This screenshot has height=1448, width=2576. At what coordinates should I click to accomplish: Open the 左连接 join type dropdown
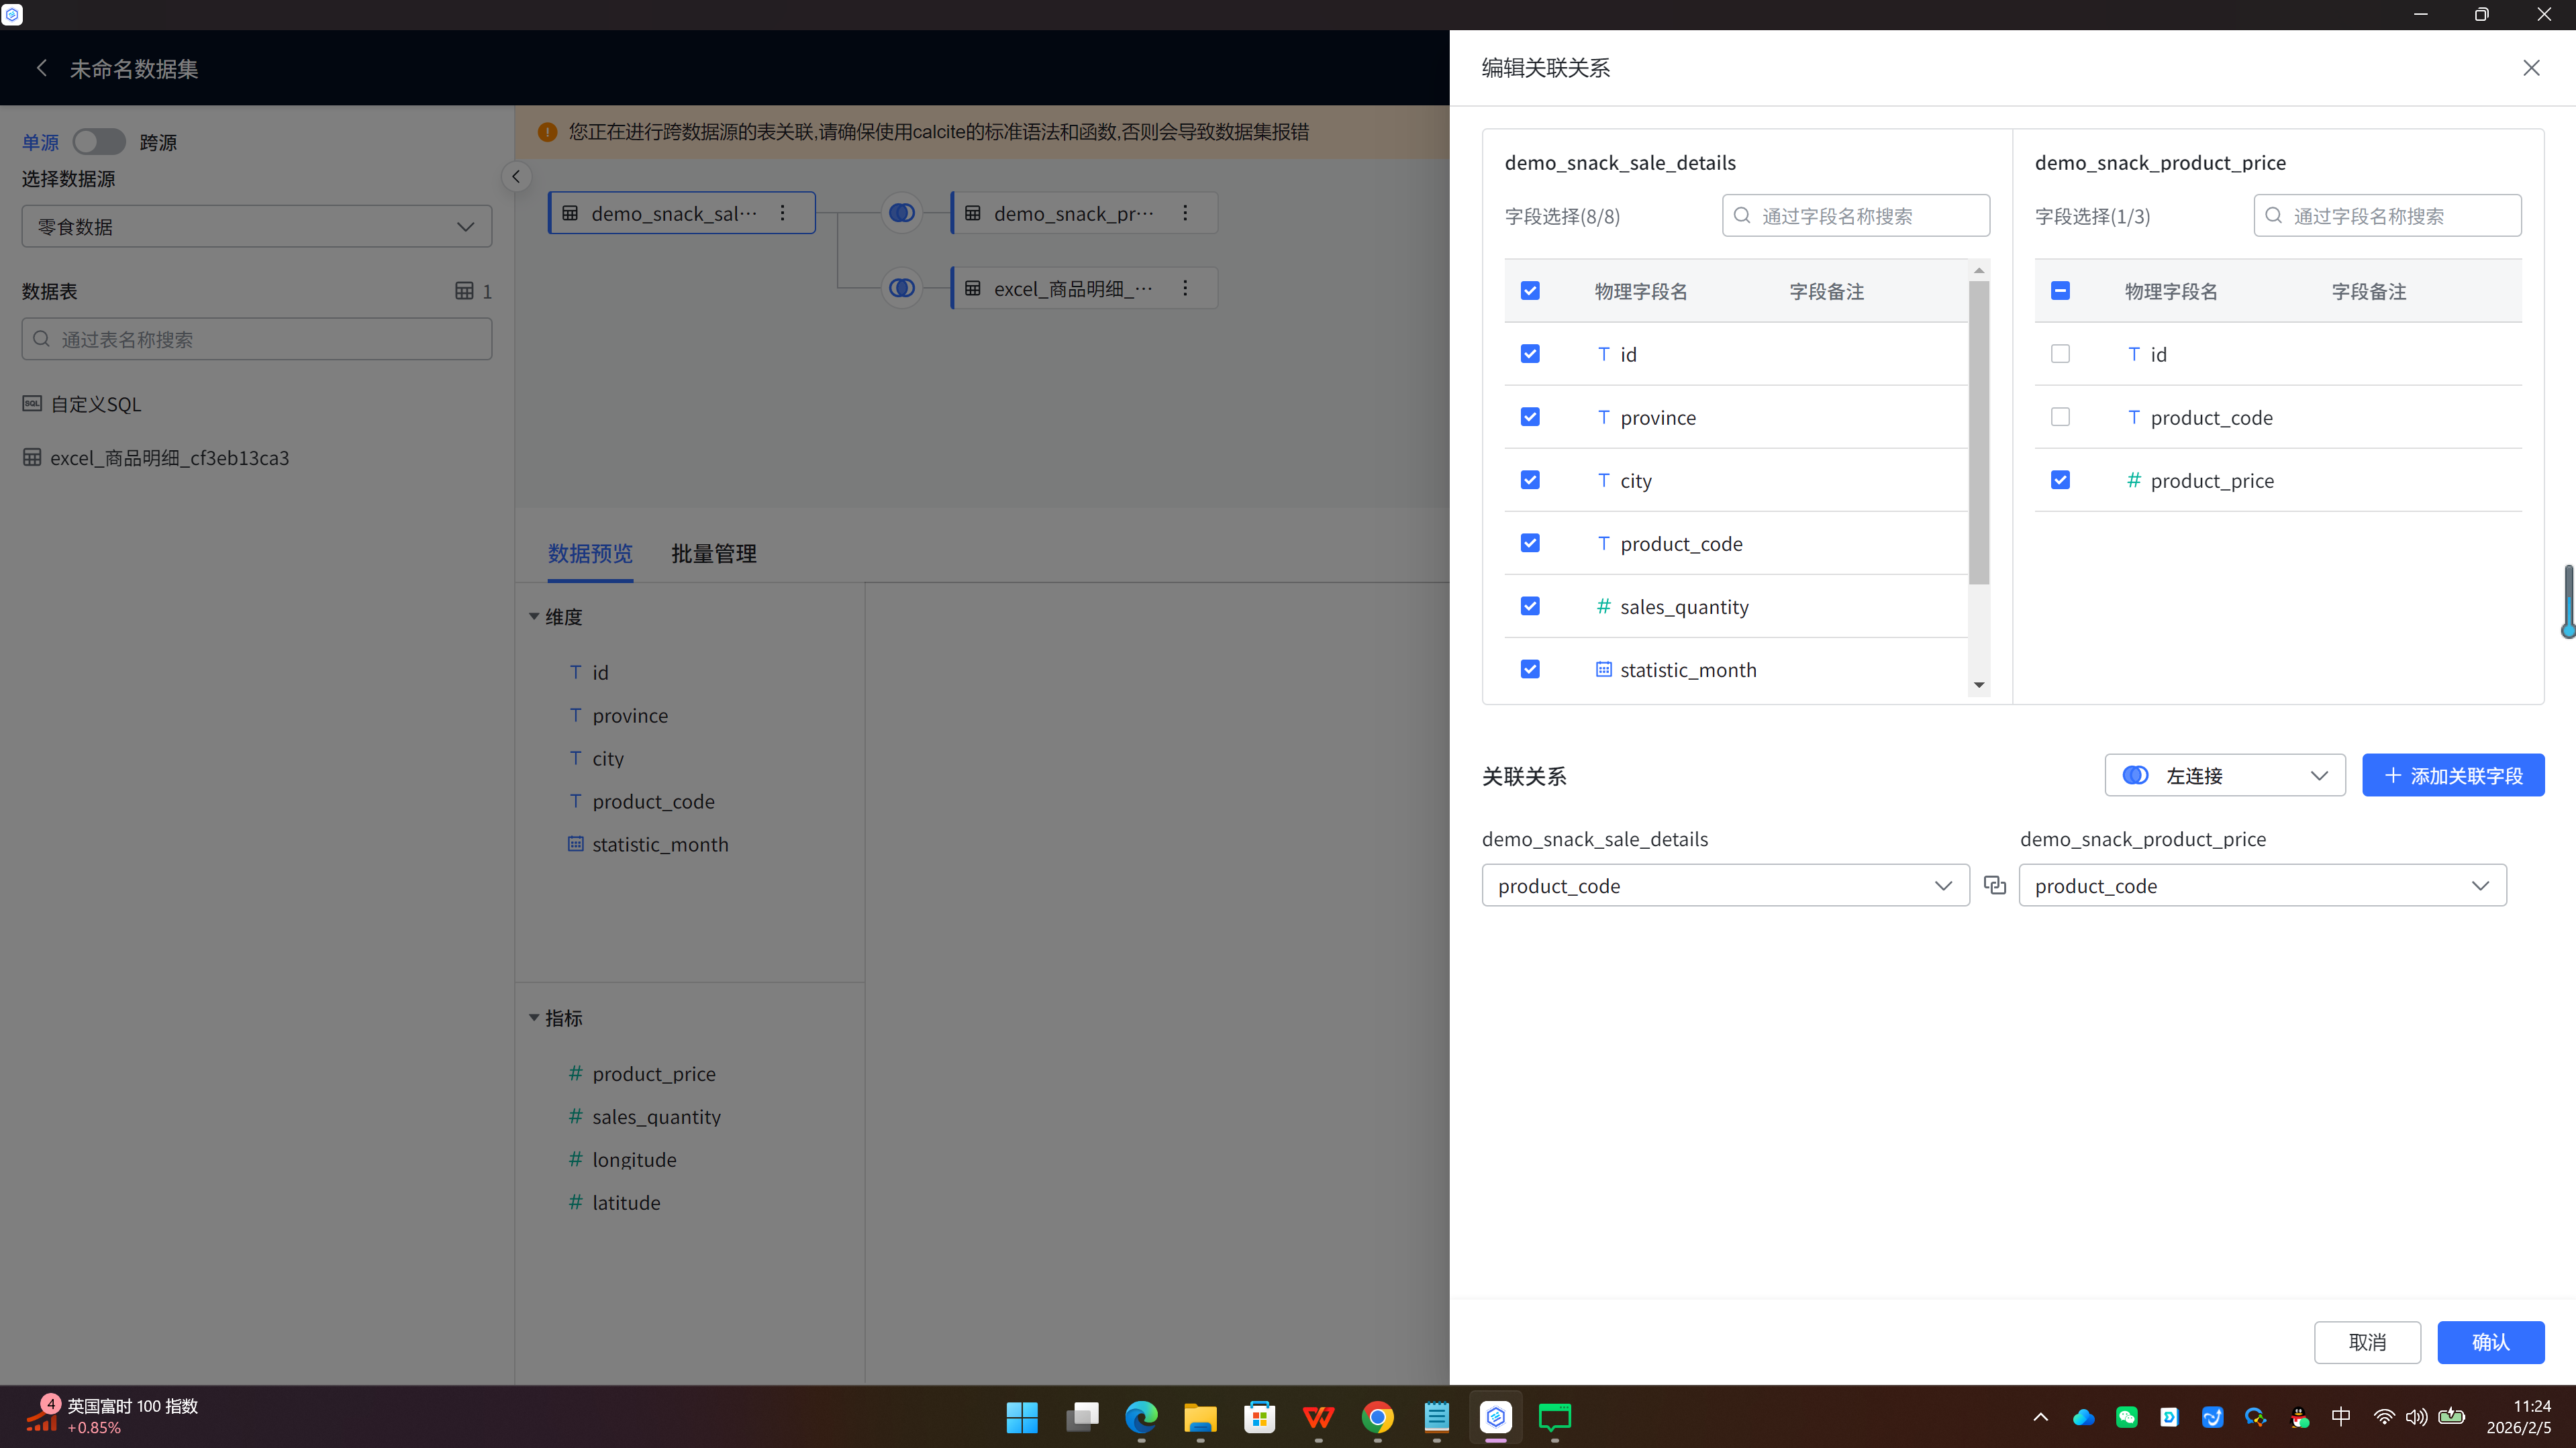[x=2224, y=775]
